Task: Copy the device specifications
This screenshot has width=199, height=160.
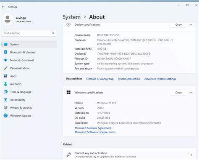Action: point(178,25)
